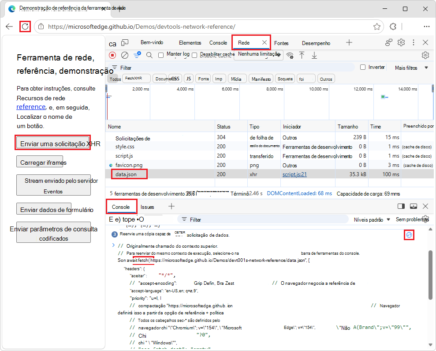Image resolution: width=436 pixels, height=351 pixels.
Task: Tick the Inverter checkbox
Action: coord(362,67)
